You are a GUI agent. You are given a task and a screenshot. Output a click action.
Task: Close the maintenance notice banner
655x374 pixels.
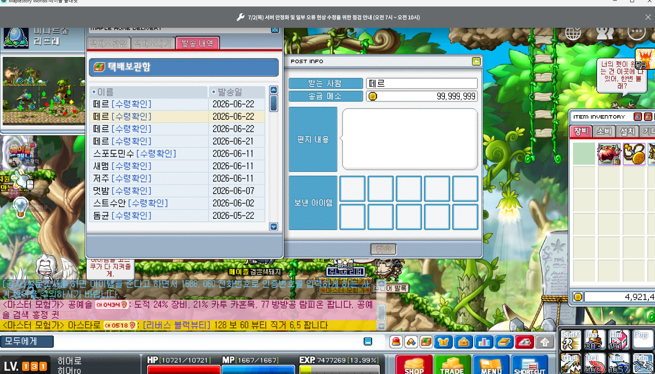648,17
